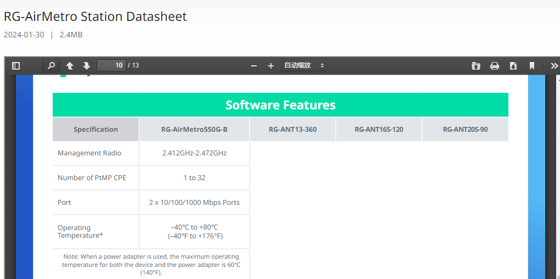This screenshot has height=279, width=560.
Task: Click the 2 x 10/100/1000 Mbps Ports value
Action: pyautogui.click(x=194, y=202)
